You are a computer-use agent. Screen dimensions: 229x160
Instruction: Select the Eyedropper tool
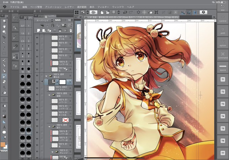coord(4,48)
